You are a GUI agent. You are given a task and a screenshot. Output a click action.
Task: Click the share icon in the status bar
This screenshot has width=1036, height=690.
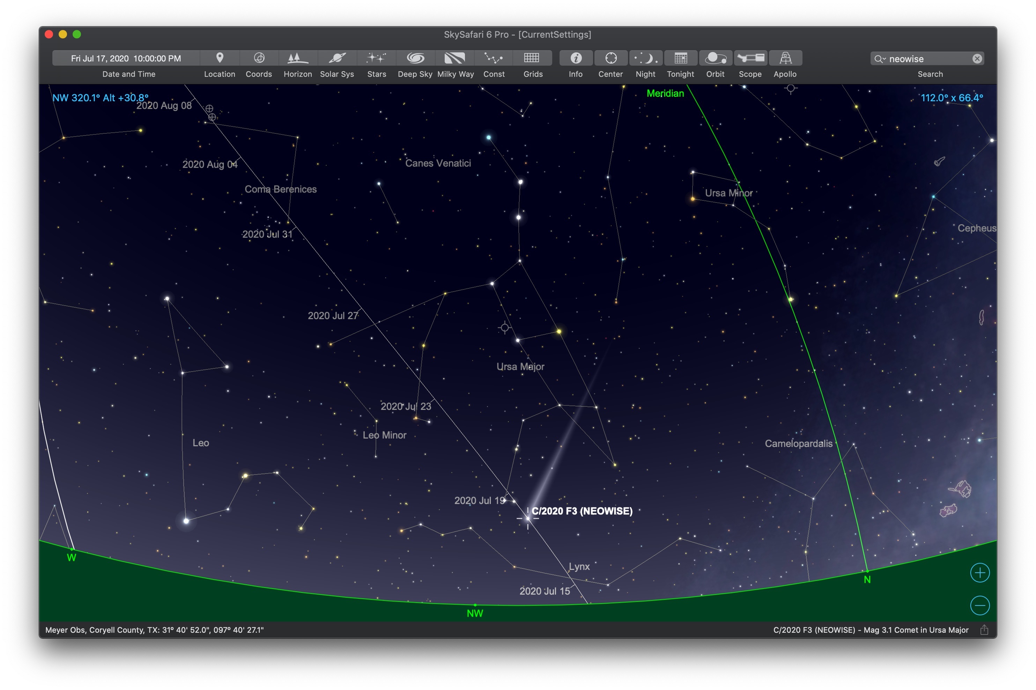[x=984, y=630]
